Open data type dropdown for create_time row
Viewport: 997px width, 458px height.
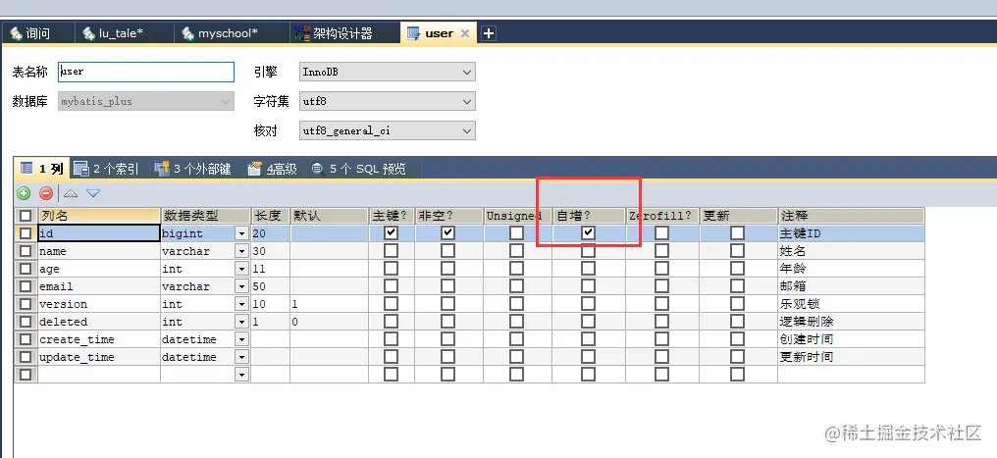pyautogui.click(x=241, y=339)
